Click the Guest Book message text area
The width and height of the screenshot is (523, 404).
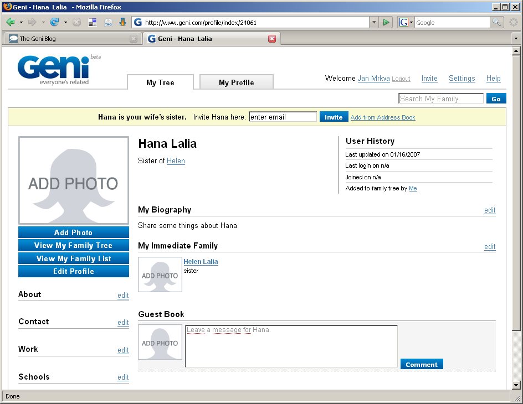291,346
